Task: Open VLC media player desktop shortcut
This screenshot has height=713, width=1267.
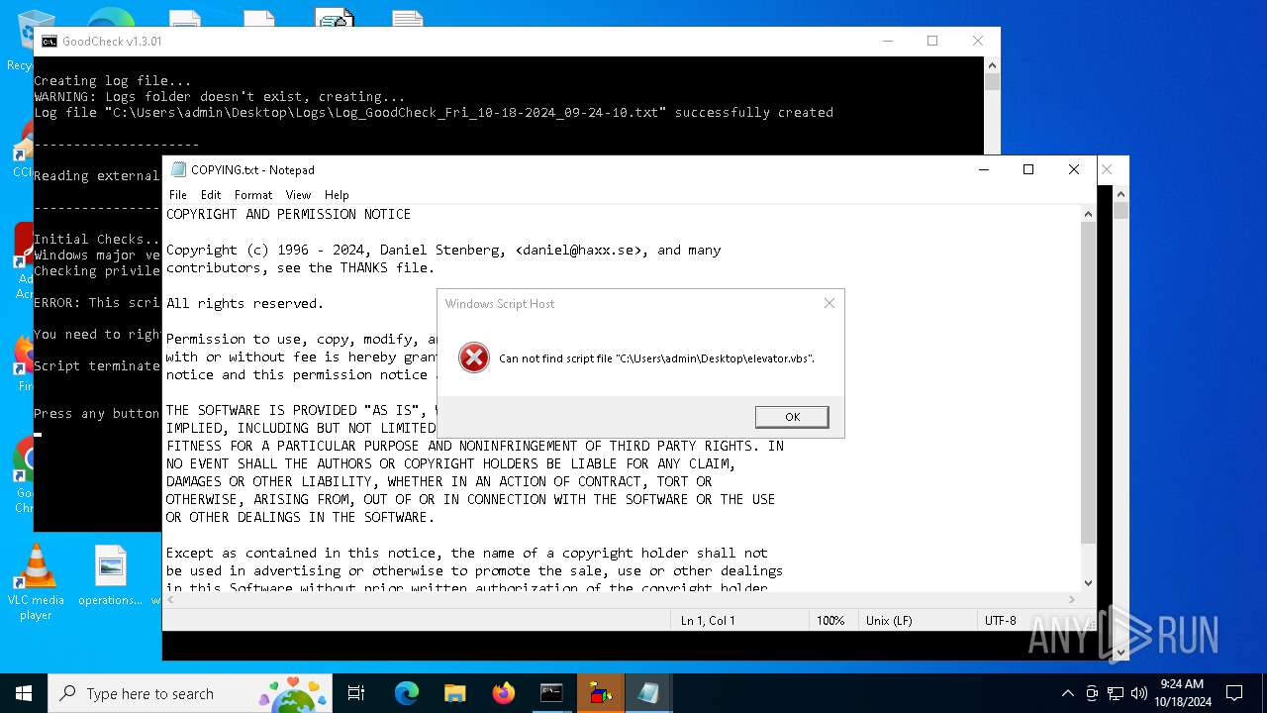Action: 36,582
